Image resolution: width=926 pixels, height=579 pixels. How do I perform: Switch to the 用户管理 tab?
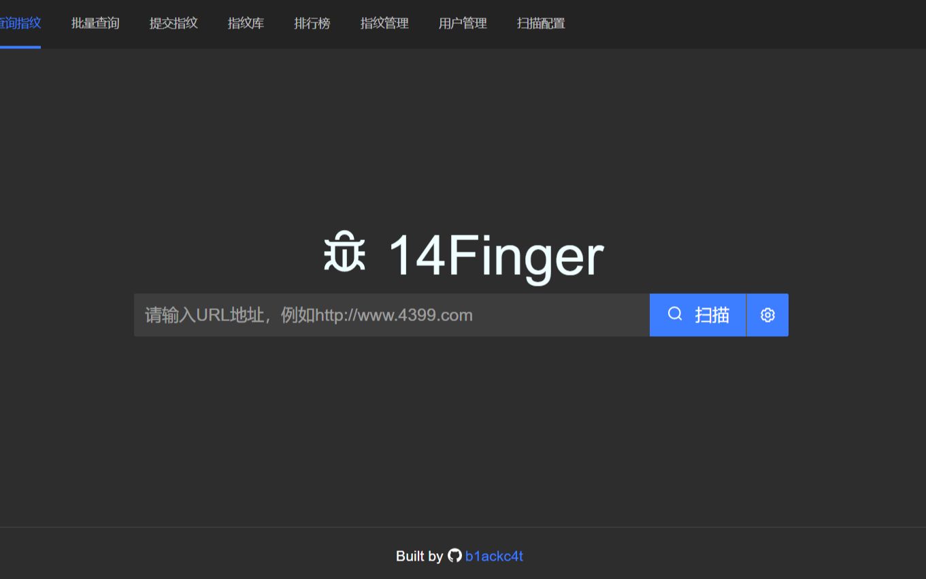pos(463,23)
